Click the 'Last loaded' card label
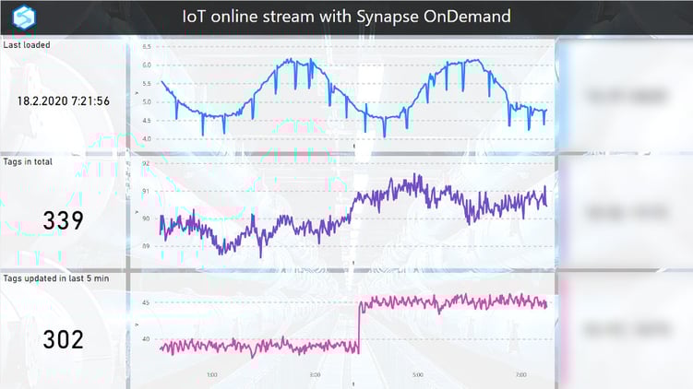Screen dimensions: 693x389 point(27,45)
